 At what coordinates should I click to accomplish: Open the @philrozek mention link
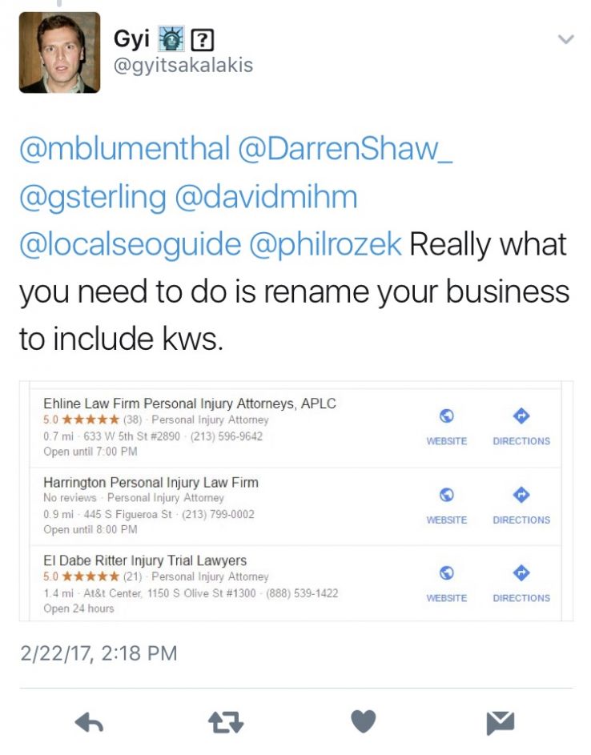point(325,244)
